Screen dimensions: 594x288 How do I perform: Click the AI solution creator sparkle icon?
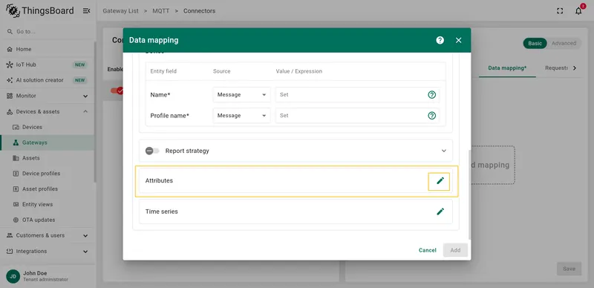(x=10, y=80)
